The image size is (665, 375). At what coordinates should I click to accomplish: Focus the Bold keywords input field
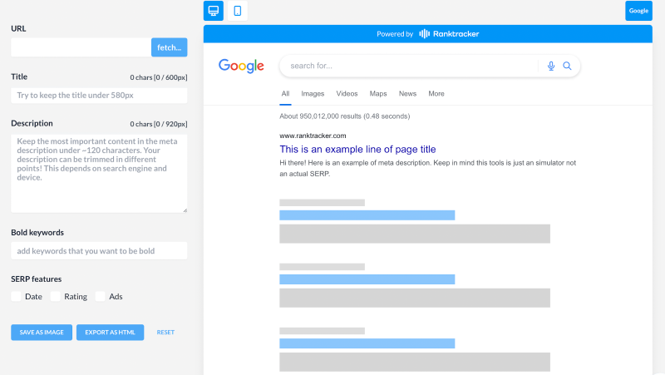click(99, 251)
